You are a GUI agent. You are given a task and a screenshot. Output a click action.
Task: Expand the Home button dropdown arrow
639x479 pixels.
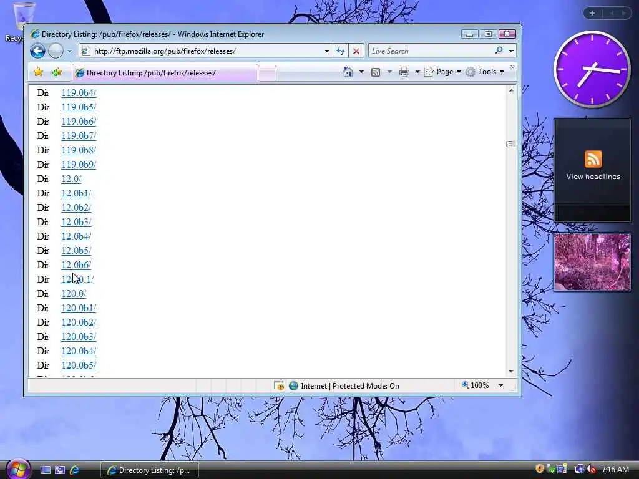361,72
